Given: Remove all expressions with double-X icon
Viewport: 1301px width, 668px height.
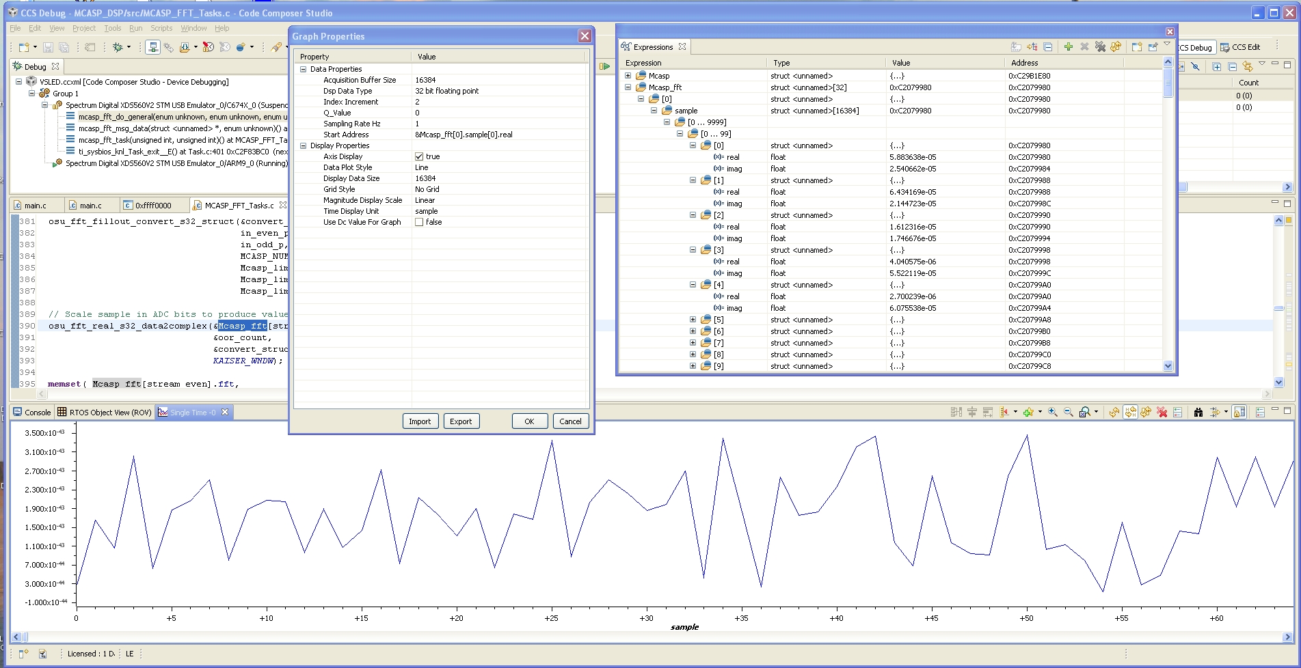Looking at the screenshot, I should click(x=1100, y=46).
